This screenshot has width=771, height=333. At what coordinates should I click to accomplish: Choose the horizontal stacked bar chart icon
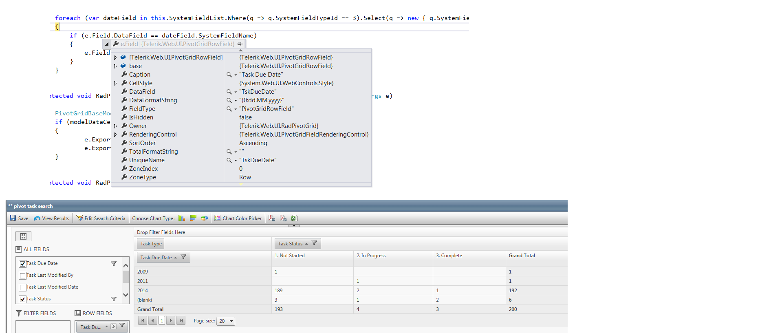point(193,218)
